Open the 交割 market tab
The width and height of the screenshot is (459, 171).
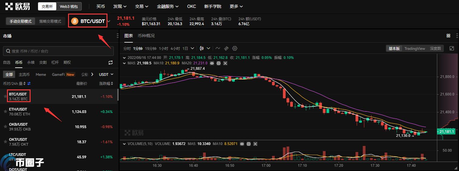click(x=43, y=63)
